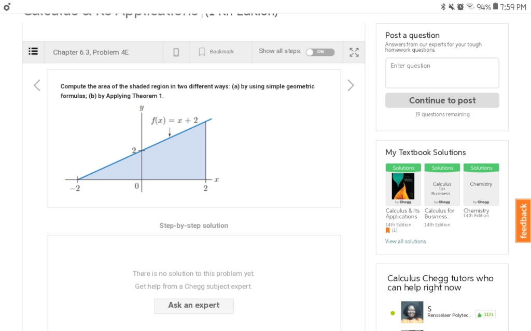Click the Enter question text field

[442, 72]
